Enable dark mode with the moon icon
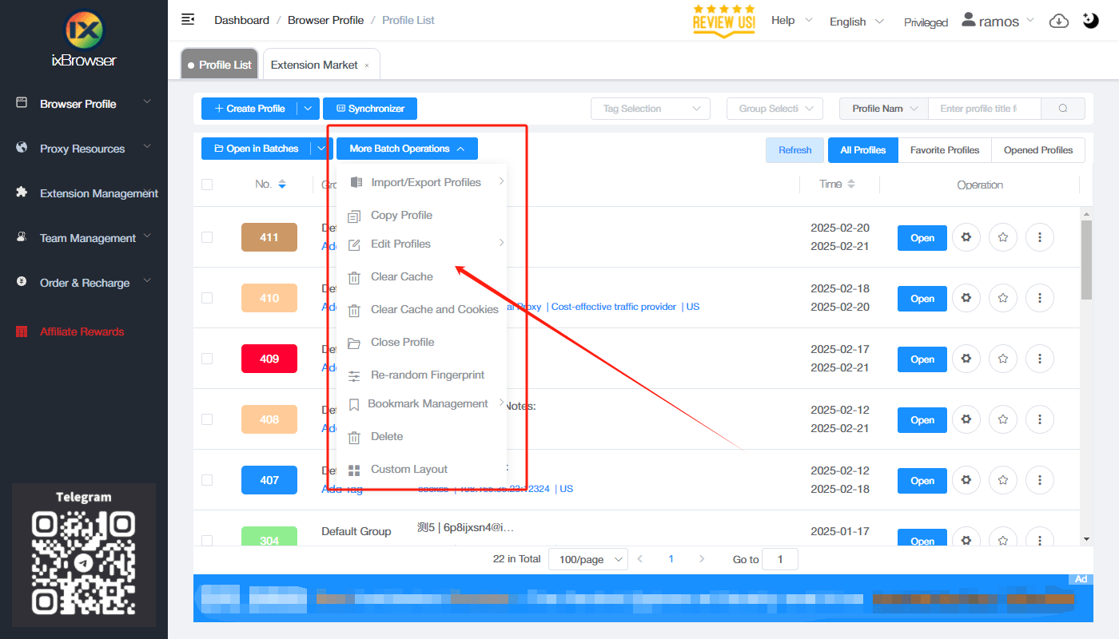The image size is (1119, 639). (x=1090, y=19)
